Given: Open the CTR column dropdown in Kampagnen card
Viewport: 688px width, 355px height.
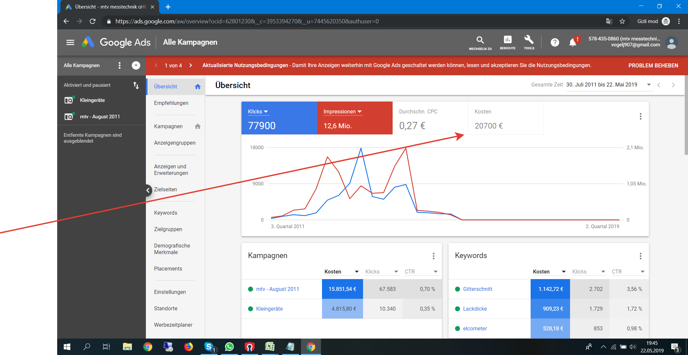Looking at the screenshot, I should [x=436, y=272].
